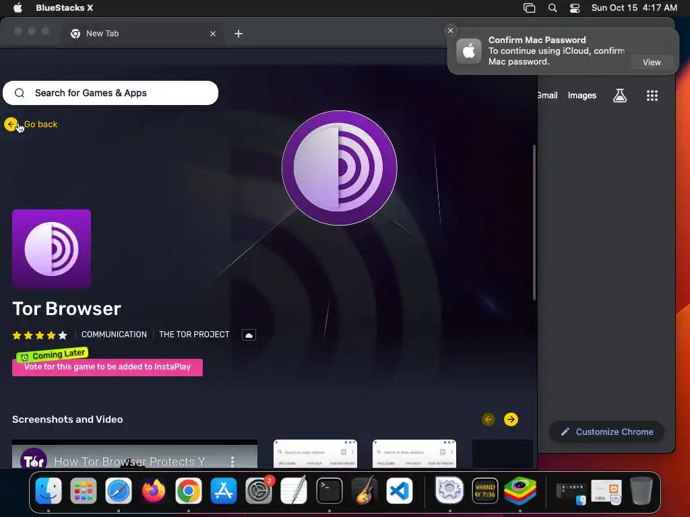Launch Google Chrome from the Dock

coord(189,491)
